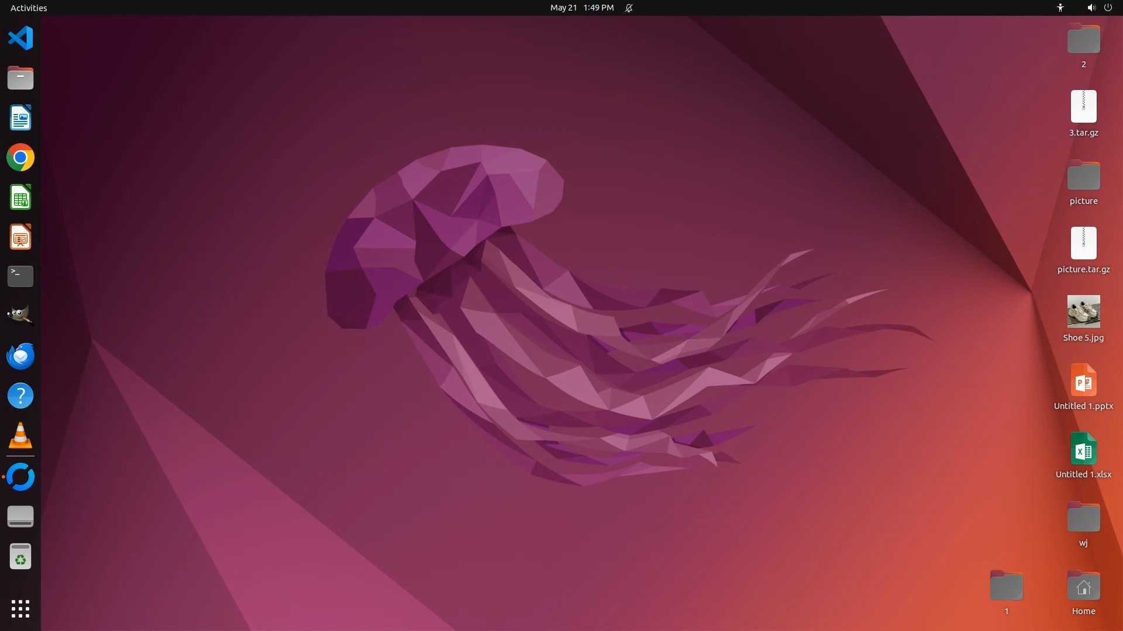Open LibreOffice Calc from dock

(20, 197)
